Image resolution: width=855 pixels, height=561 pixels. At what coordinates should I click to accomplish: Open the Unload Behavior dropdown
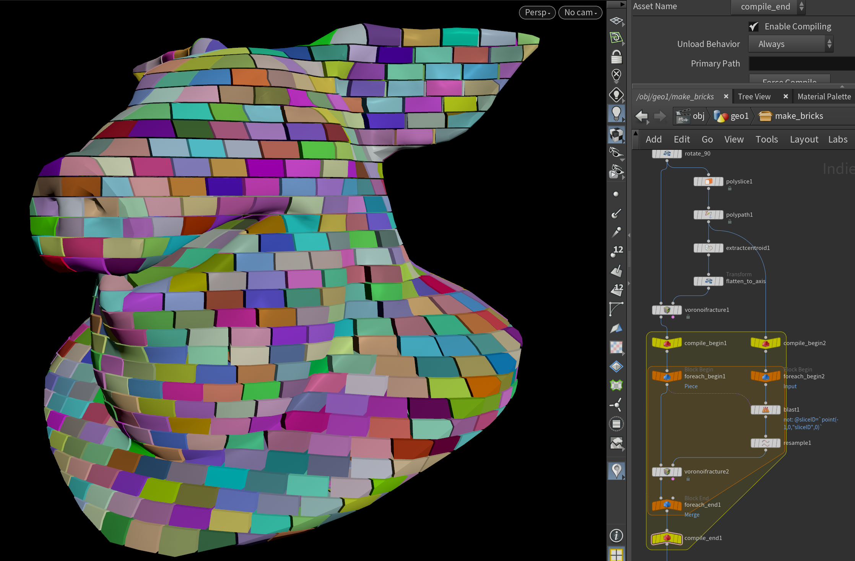coord(790,44)
